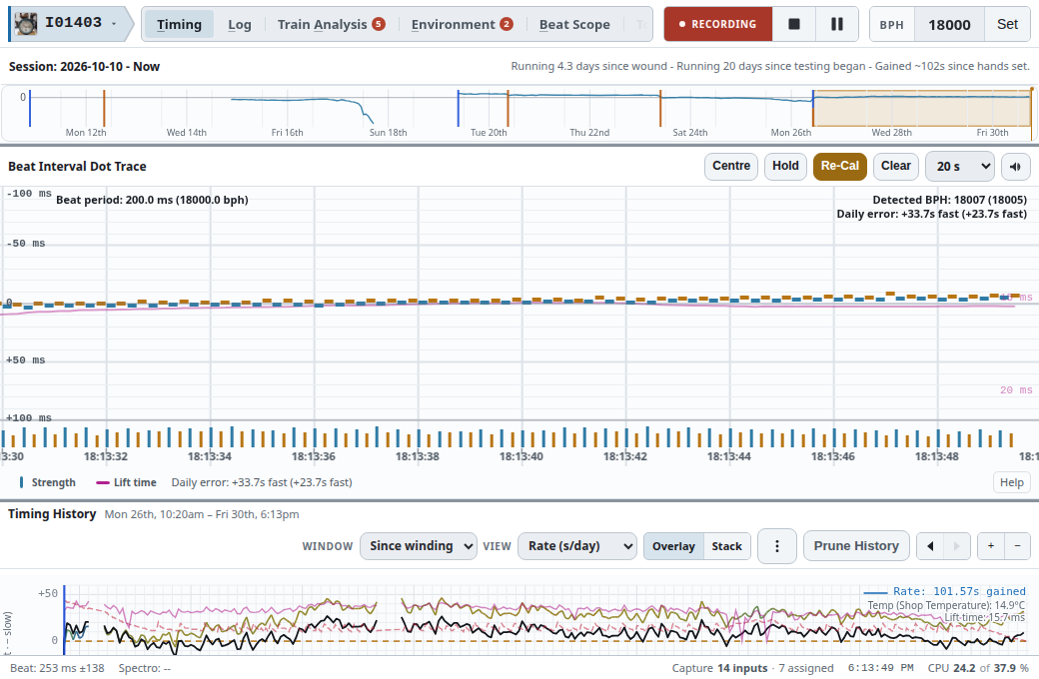Zoom out timing history with minus button
This screenshot has width=1039, height=679.
click(x=1017, y=546)
